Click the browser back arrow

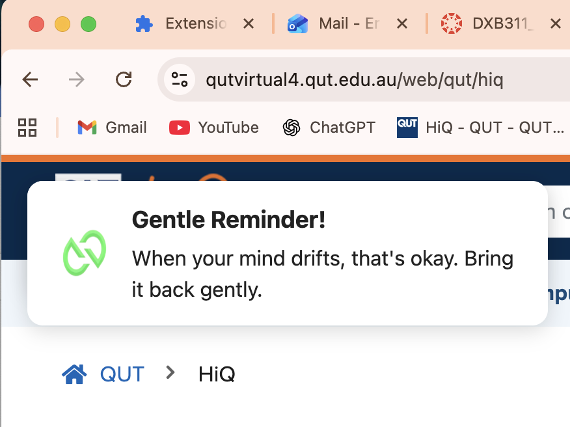pos(30,80)
